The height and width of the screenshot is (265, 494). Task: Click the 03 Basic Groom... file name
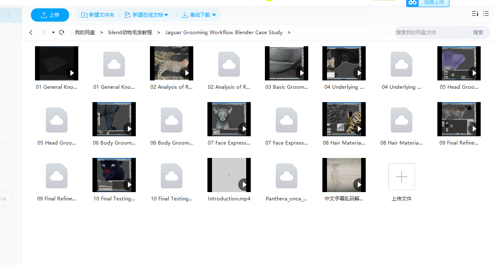click(287, 87)
